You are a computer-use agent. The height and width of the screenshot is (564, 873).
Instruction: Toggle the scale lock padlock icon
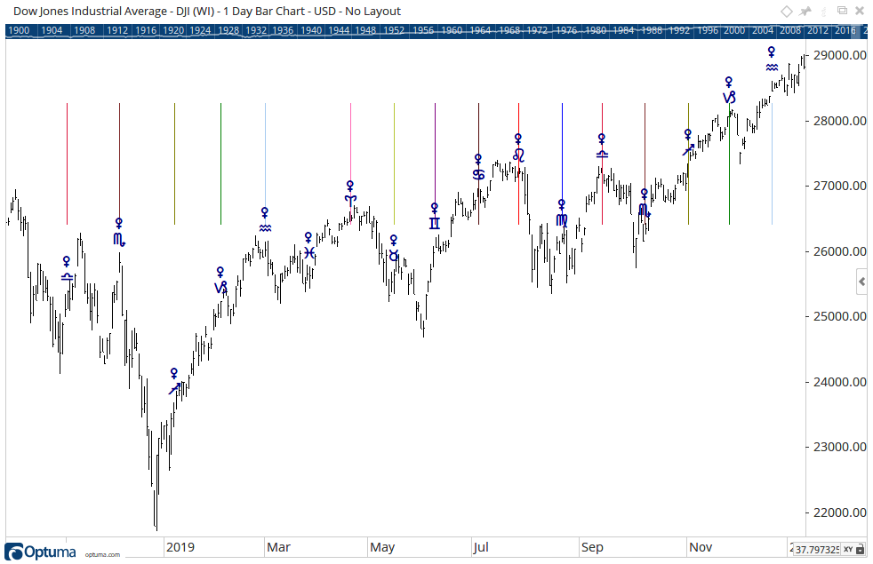(x=861, y=549)
